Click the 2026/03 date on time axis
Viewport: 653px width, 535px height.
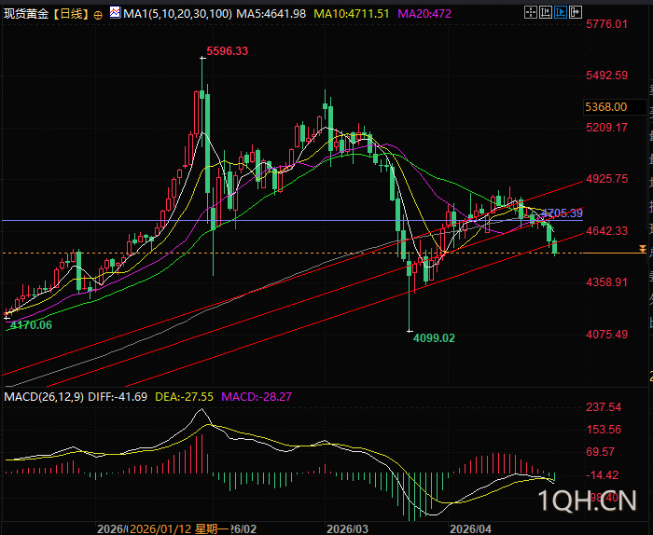tap(347, 528)
